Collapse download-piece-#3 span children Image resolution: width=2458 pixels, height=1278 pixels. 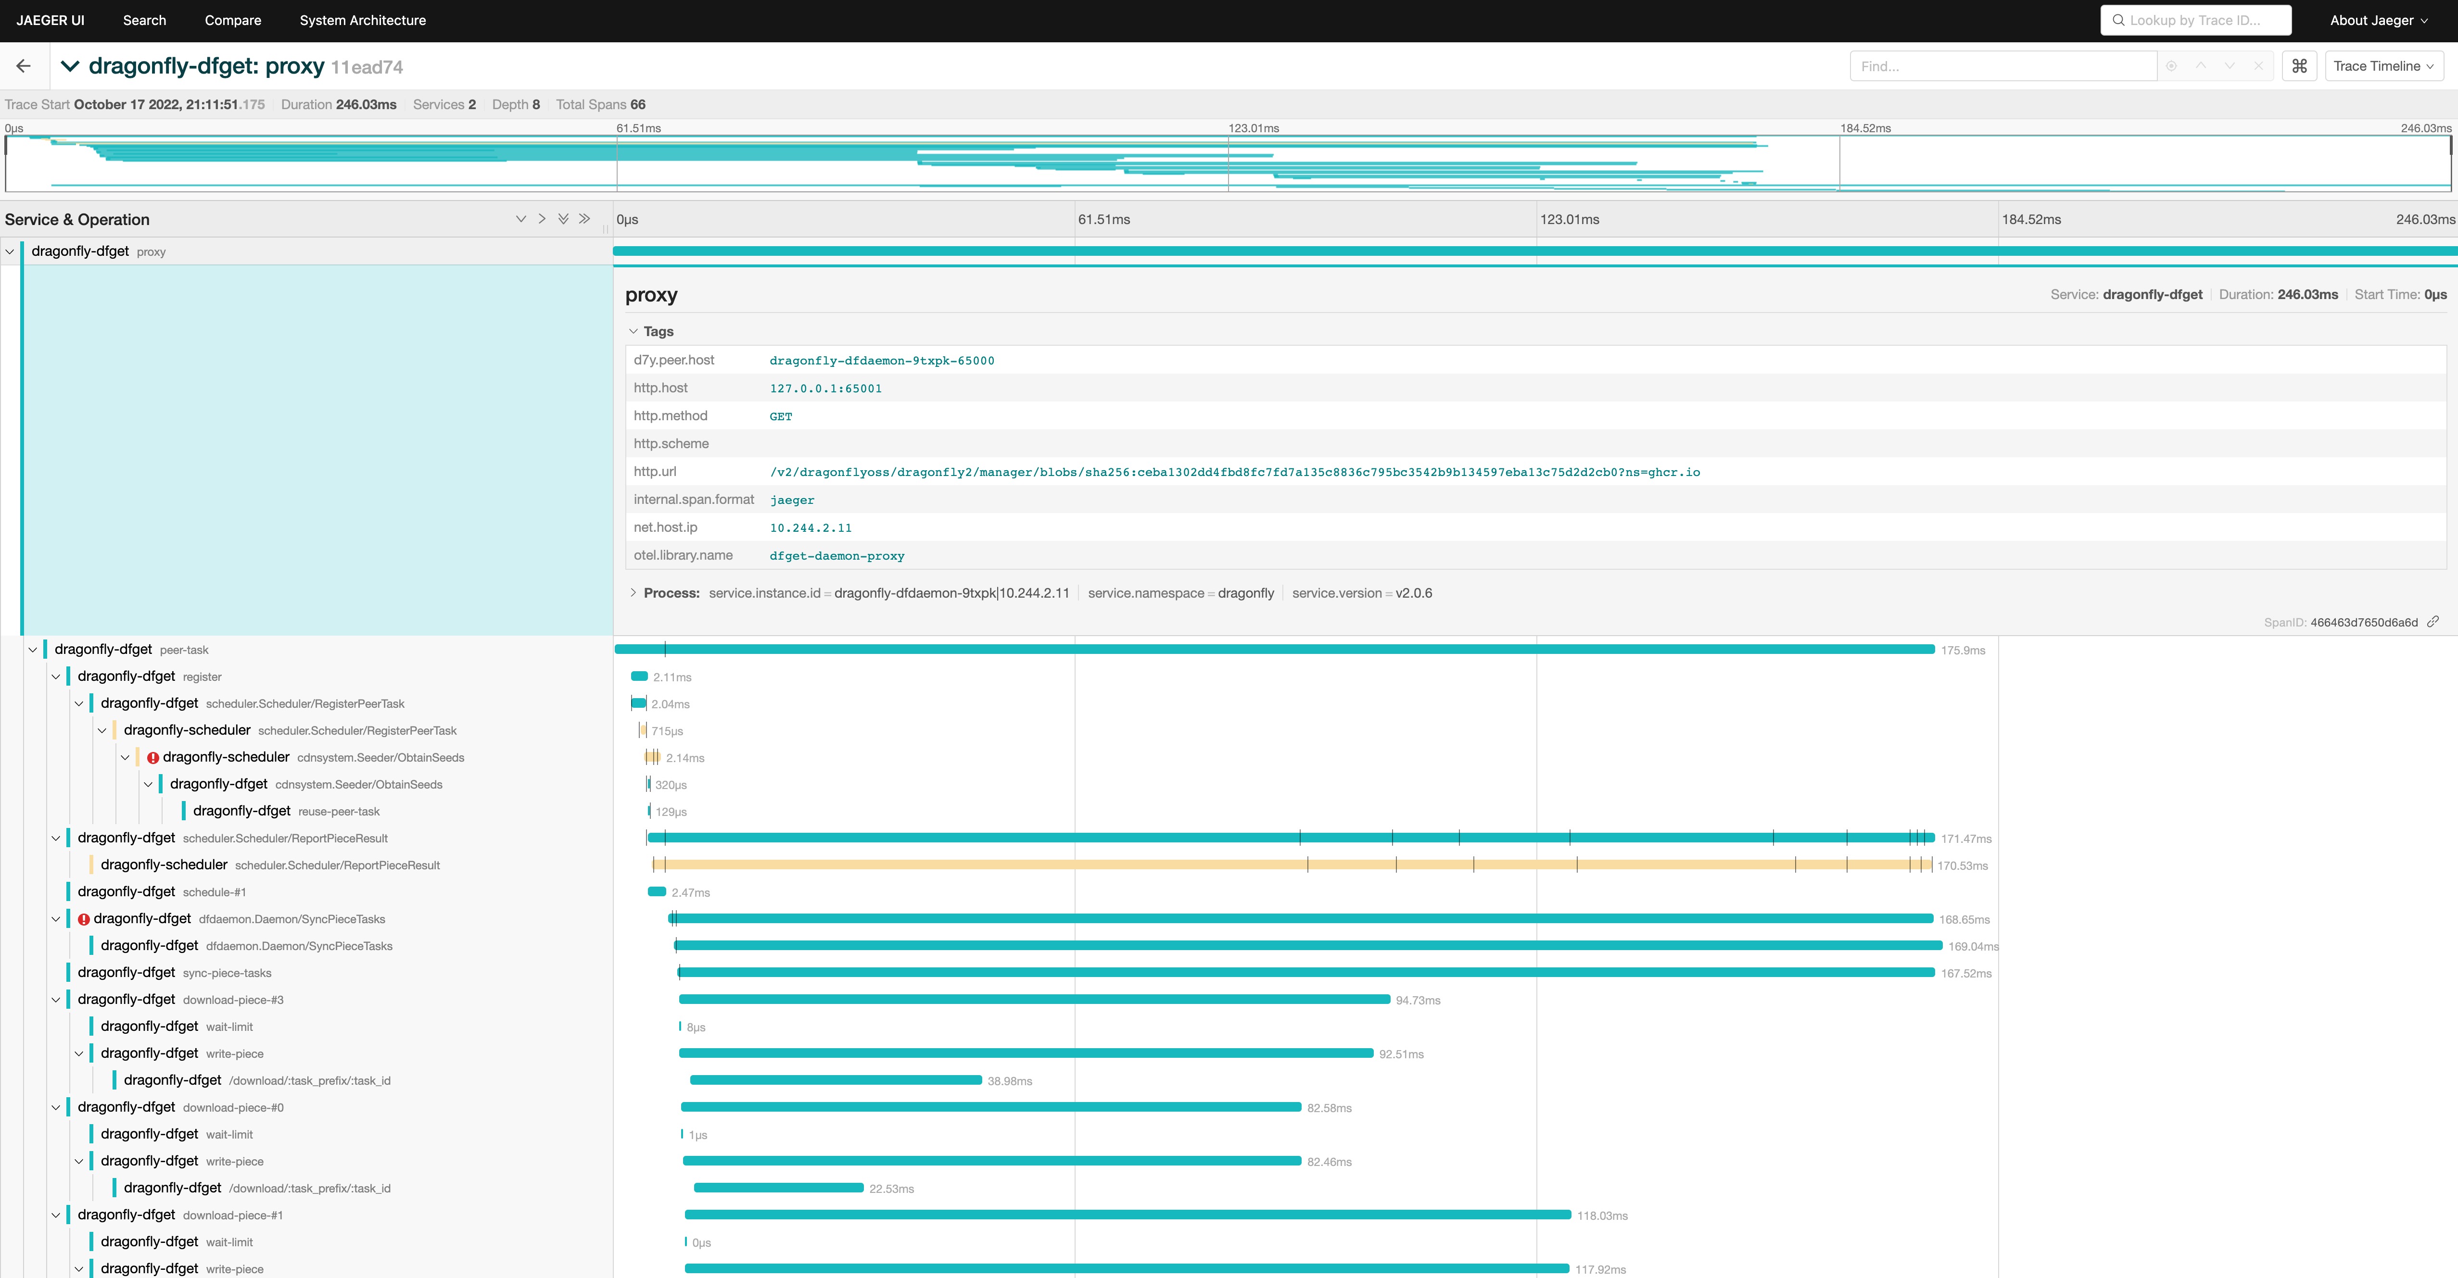click(55, 1000)
